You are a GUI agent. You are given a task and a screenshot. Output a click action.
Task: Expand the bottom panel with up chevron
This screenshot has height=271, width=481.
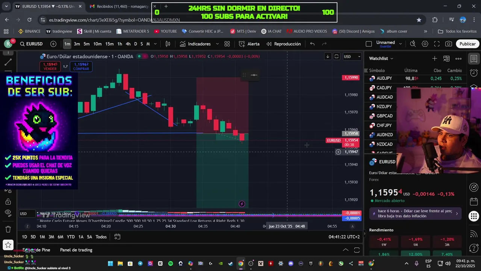pos(346,250)
